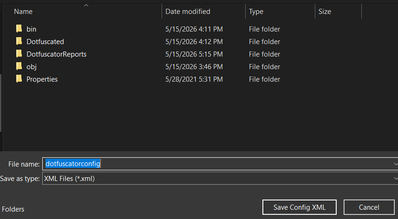
Task: Click the File folder type for obj
Action: coord(265,67)
